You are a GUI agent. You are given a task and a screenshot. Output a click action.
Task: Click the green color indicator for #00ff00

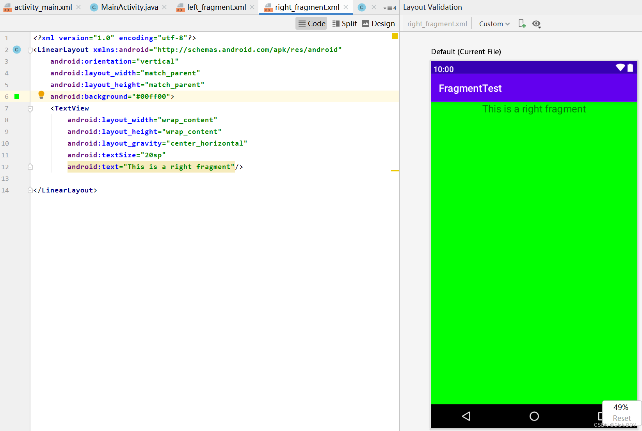pos(16,96)
